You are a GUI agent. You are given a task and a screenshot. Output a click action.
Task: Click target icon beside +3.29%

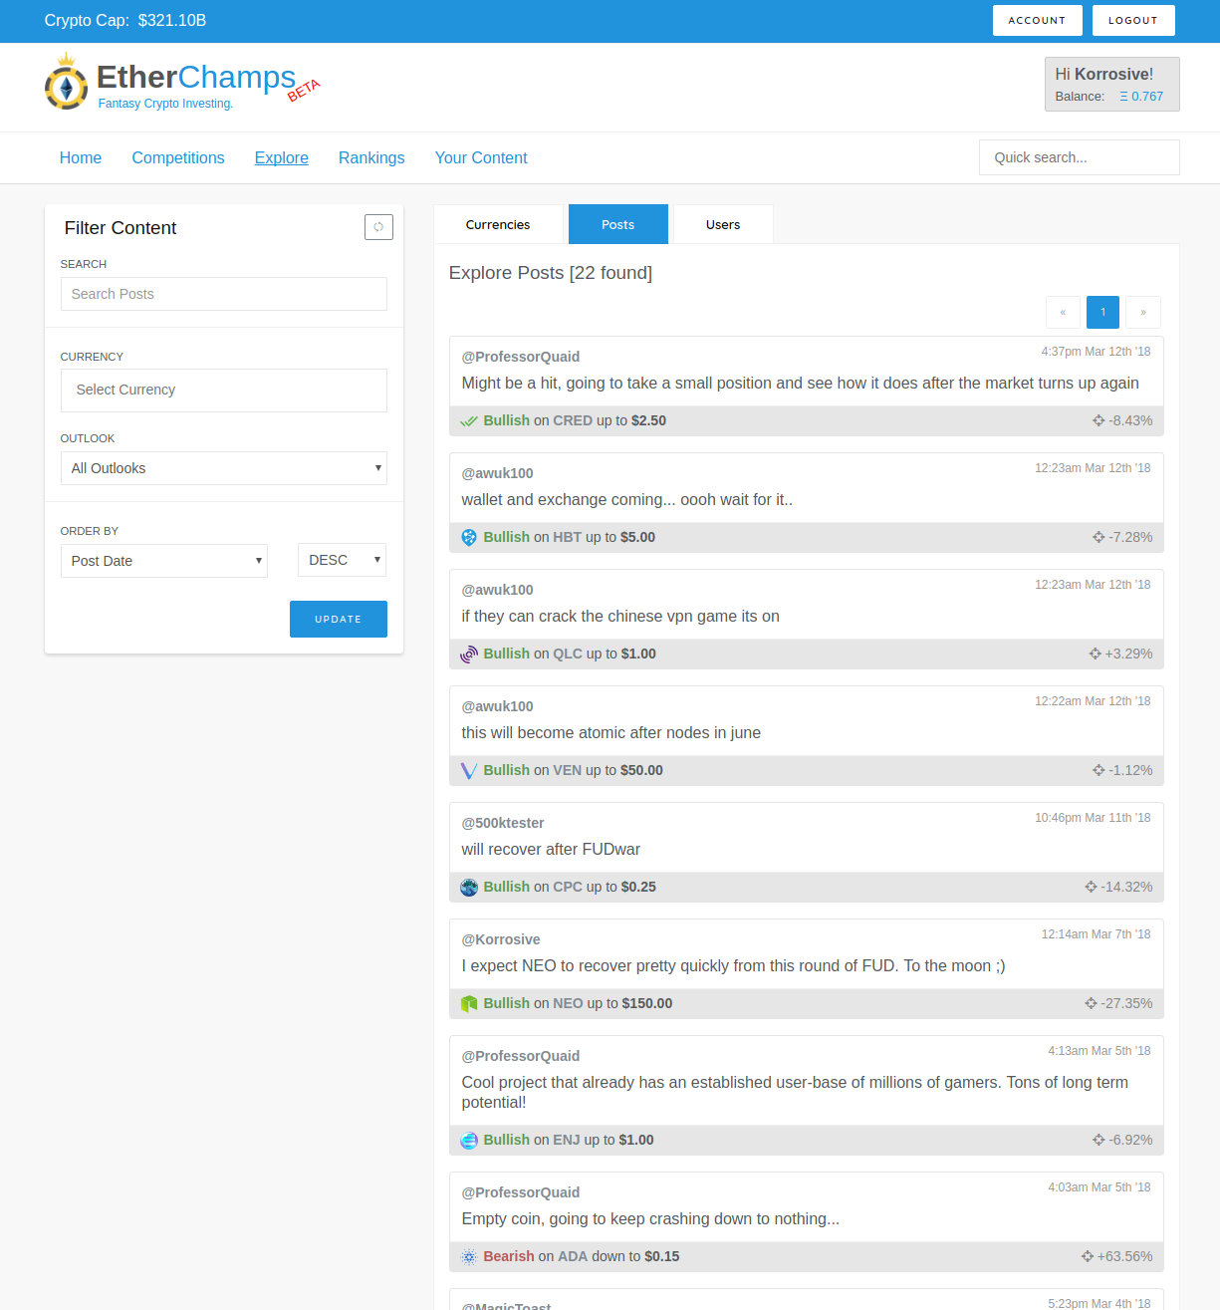tap(1096, 655)
